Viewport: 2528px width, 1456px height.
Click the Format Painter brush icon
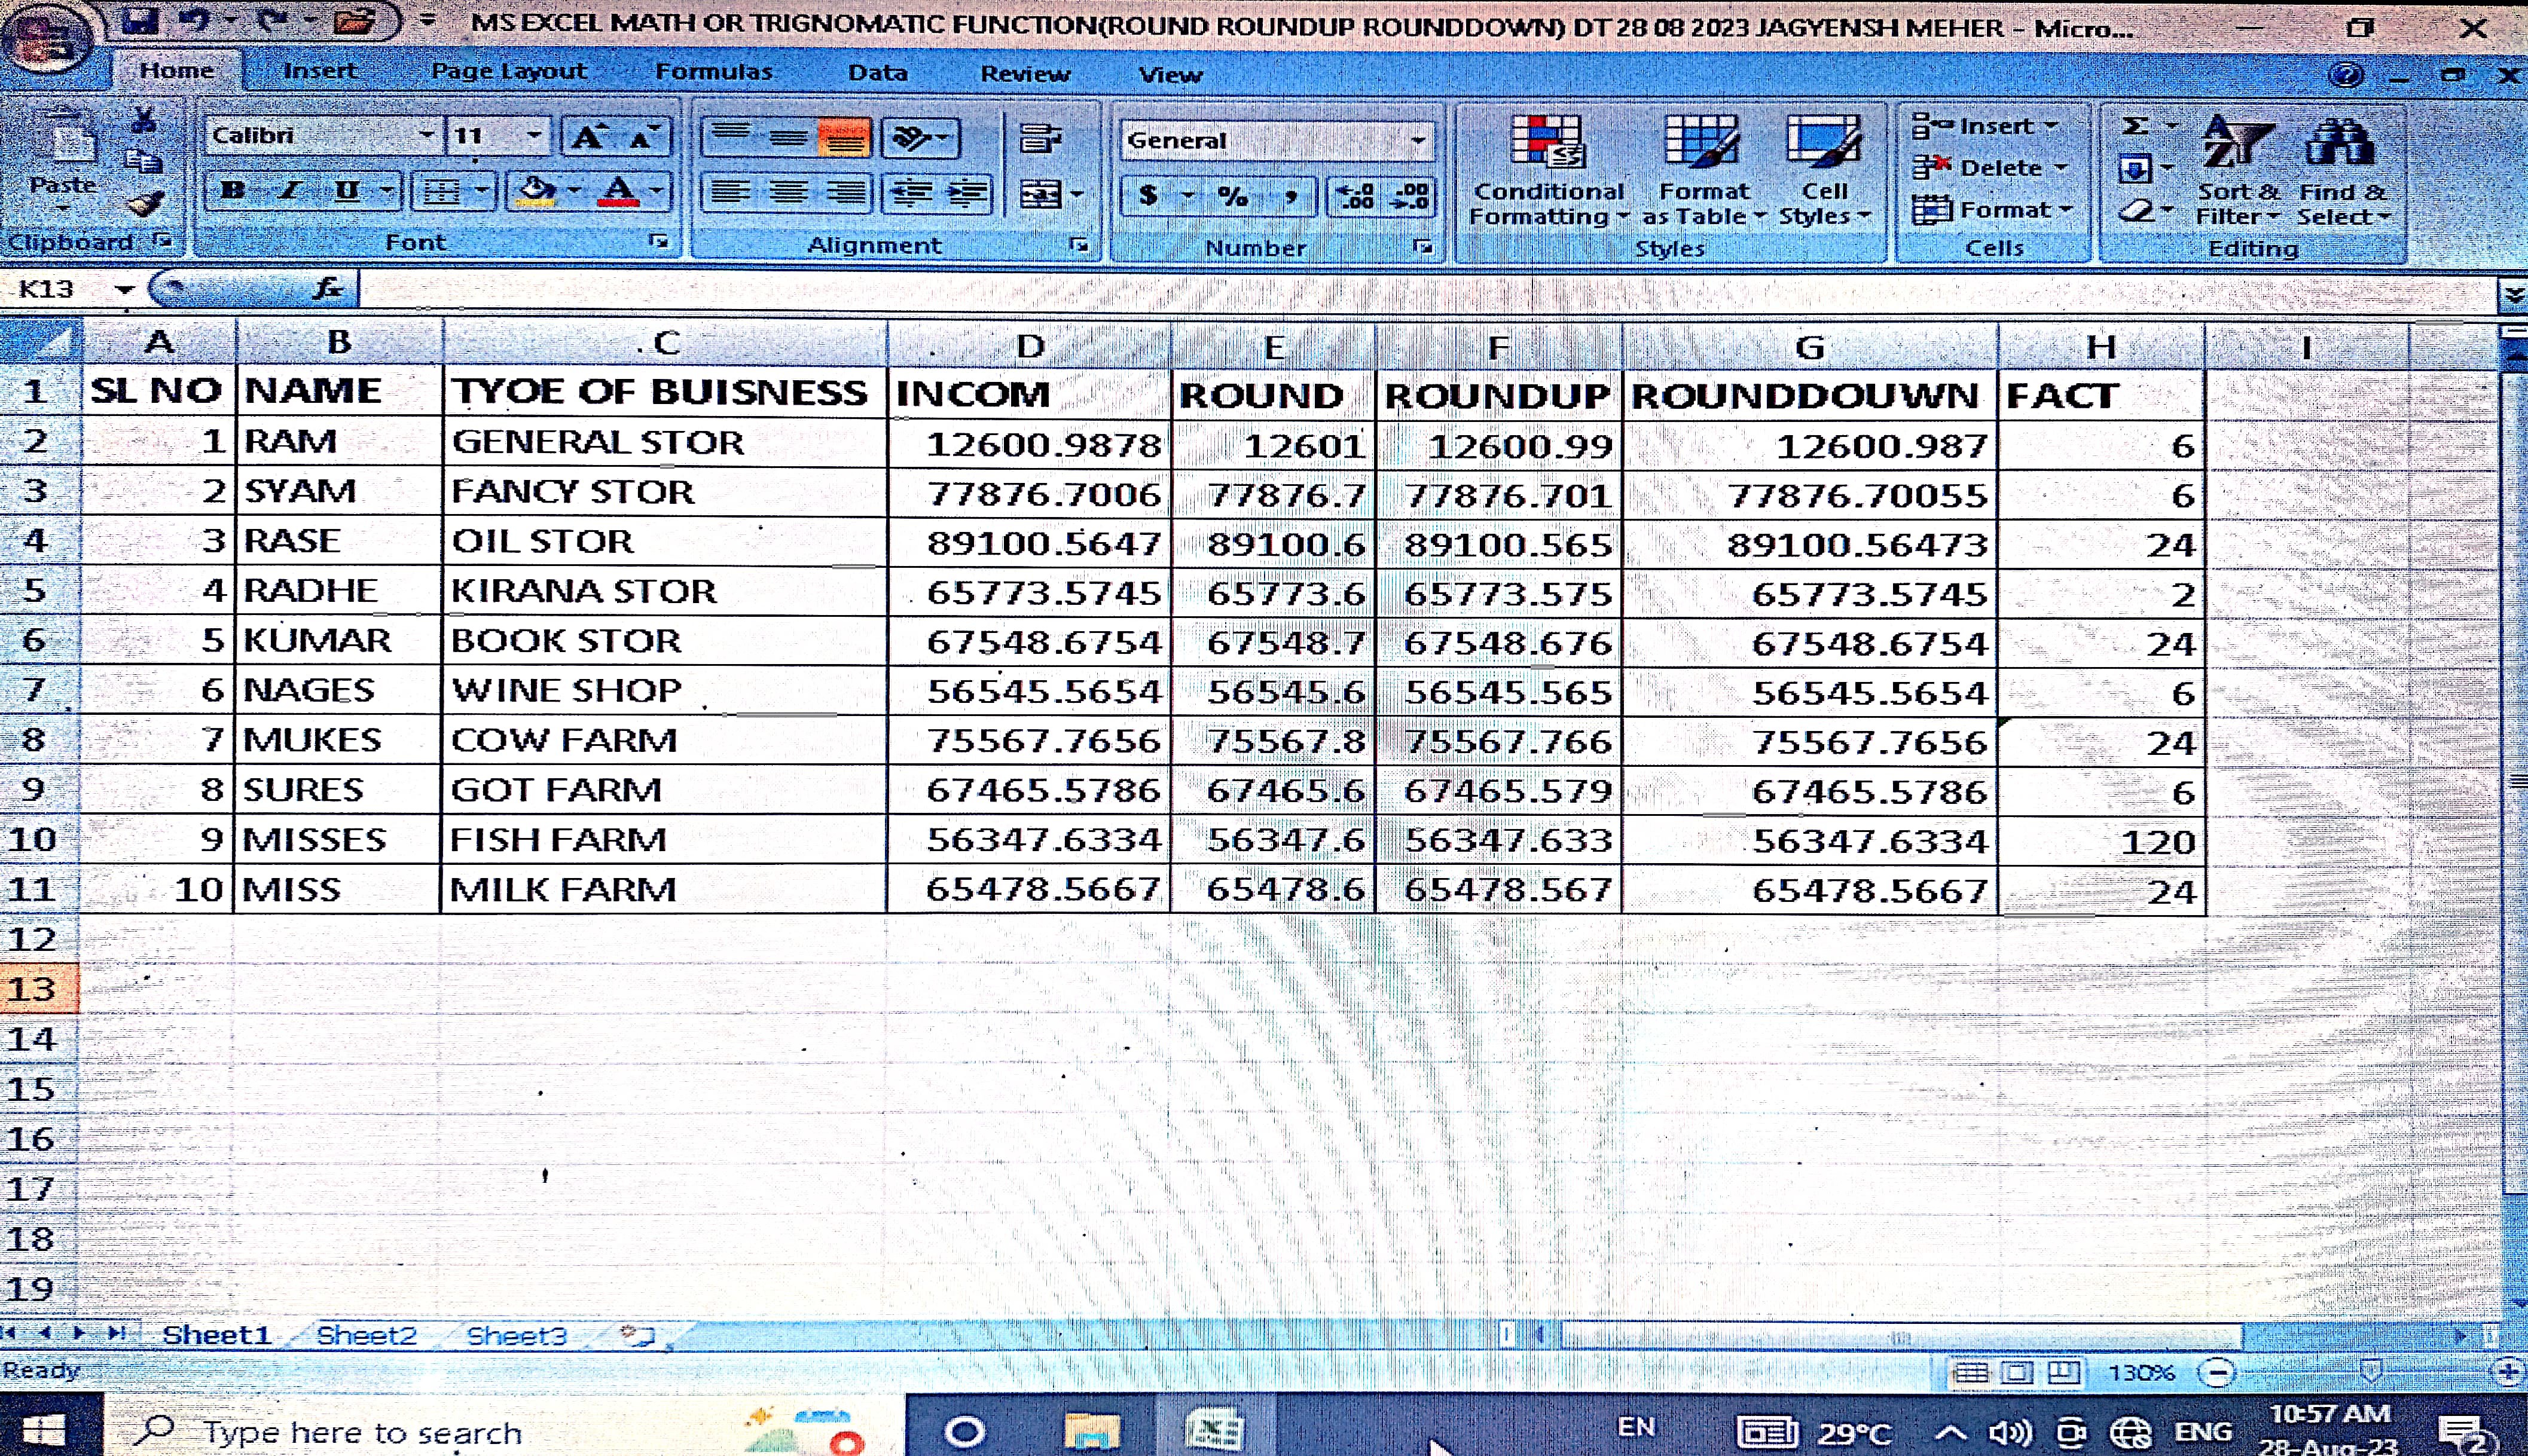pos(146,205)
